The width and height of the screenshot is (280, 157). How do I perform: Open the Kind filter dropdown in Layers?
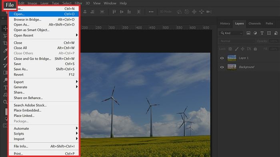click(x=231, y=33)
